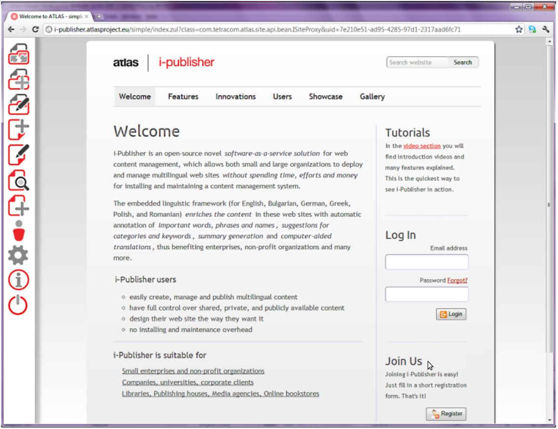This screenshot has width=558, height=429.
Task: Click into the Email address field
Action: pos(427,262)
